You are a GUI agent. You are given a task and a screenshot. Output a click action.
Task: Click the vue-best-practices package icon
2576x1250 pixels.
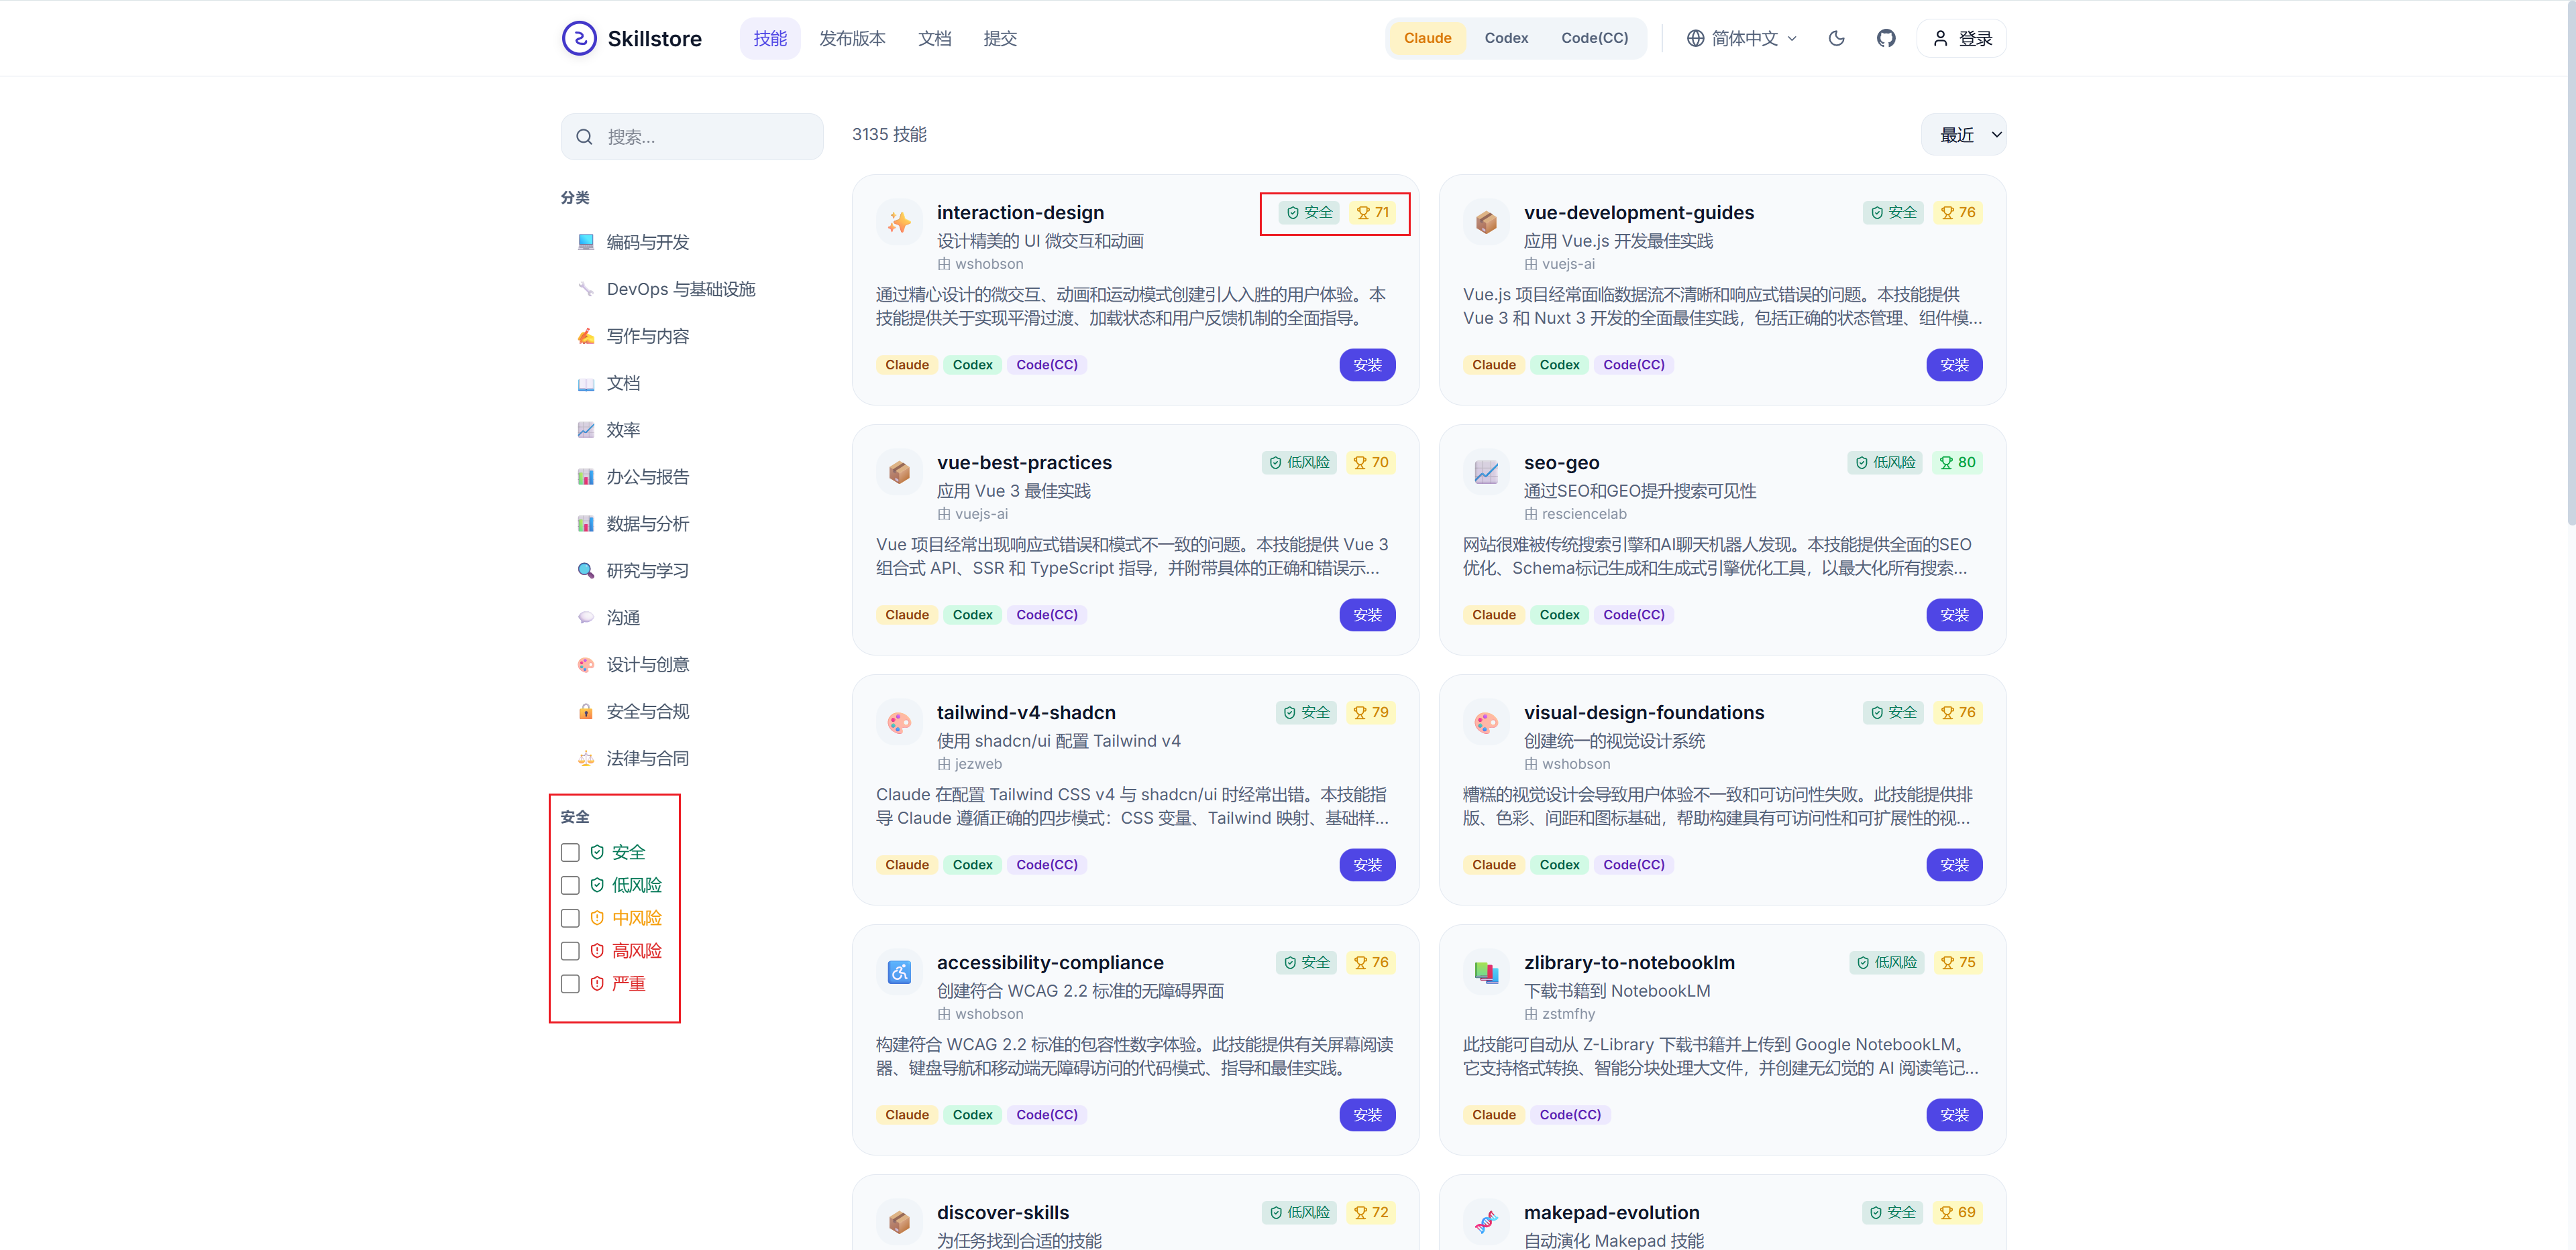tap(899, 472)
